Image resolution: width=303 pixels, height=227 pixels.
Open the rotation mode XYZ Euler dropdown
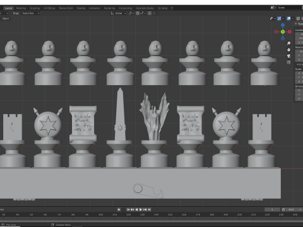click(299, 64)
